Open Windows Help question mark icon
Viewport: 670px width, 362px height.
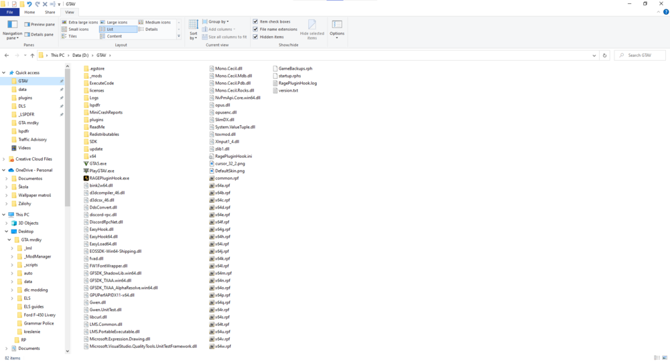(x=666, y=13)
